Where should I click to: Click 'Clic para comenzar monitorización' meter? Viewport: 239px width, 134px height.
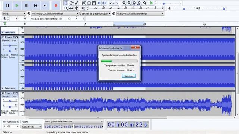[x=47, y=19]
